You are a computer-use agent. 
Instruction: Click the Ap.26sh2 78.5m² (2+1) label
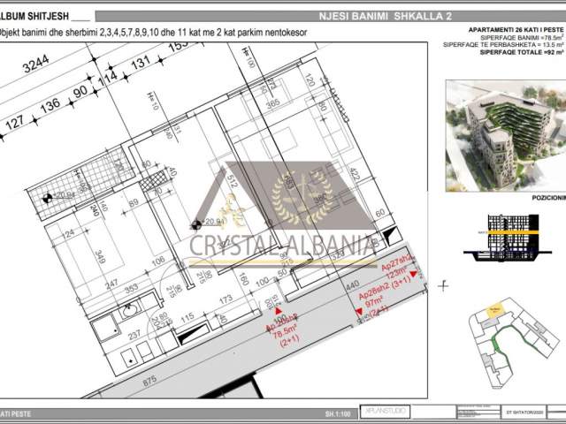(283, 329)
